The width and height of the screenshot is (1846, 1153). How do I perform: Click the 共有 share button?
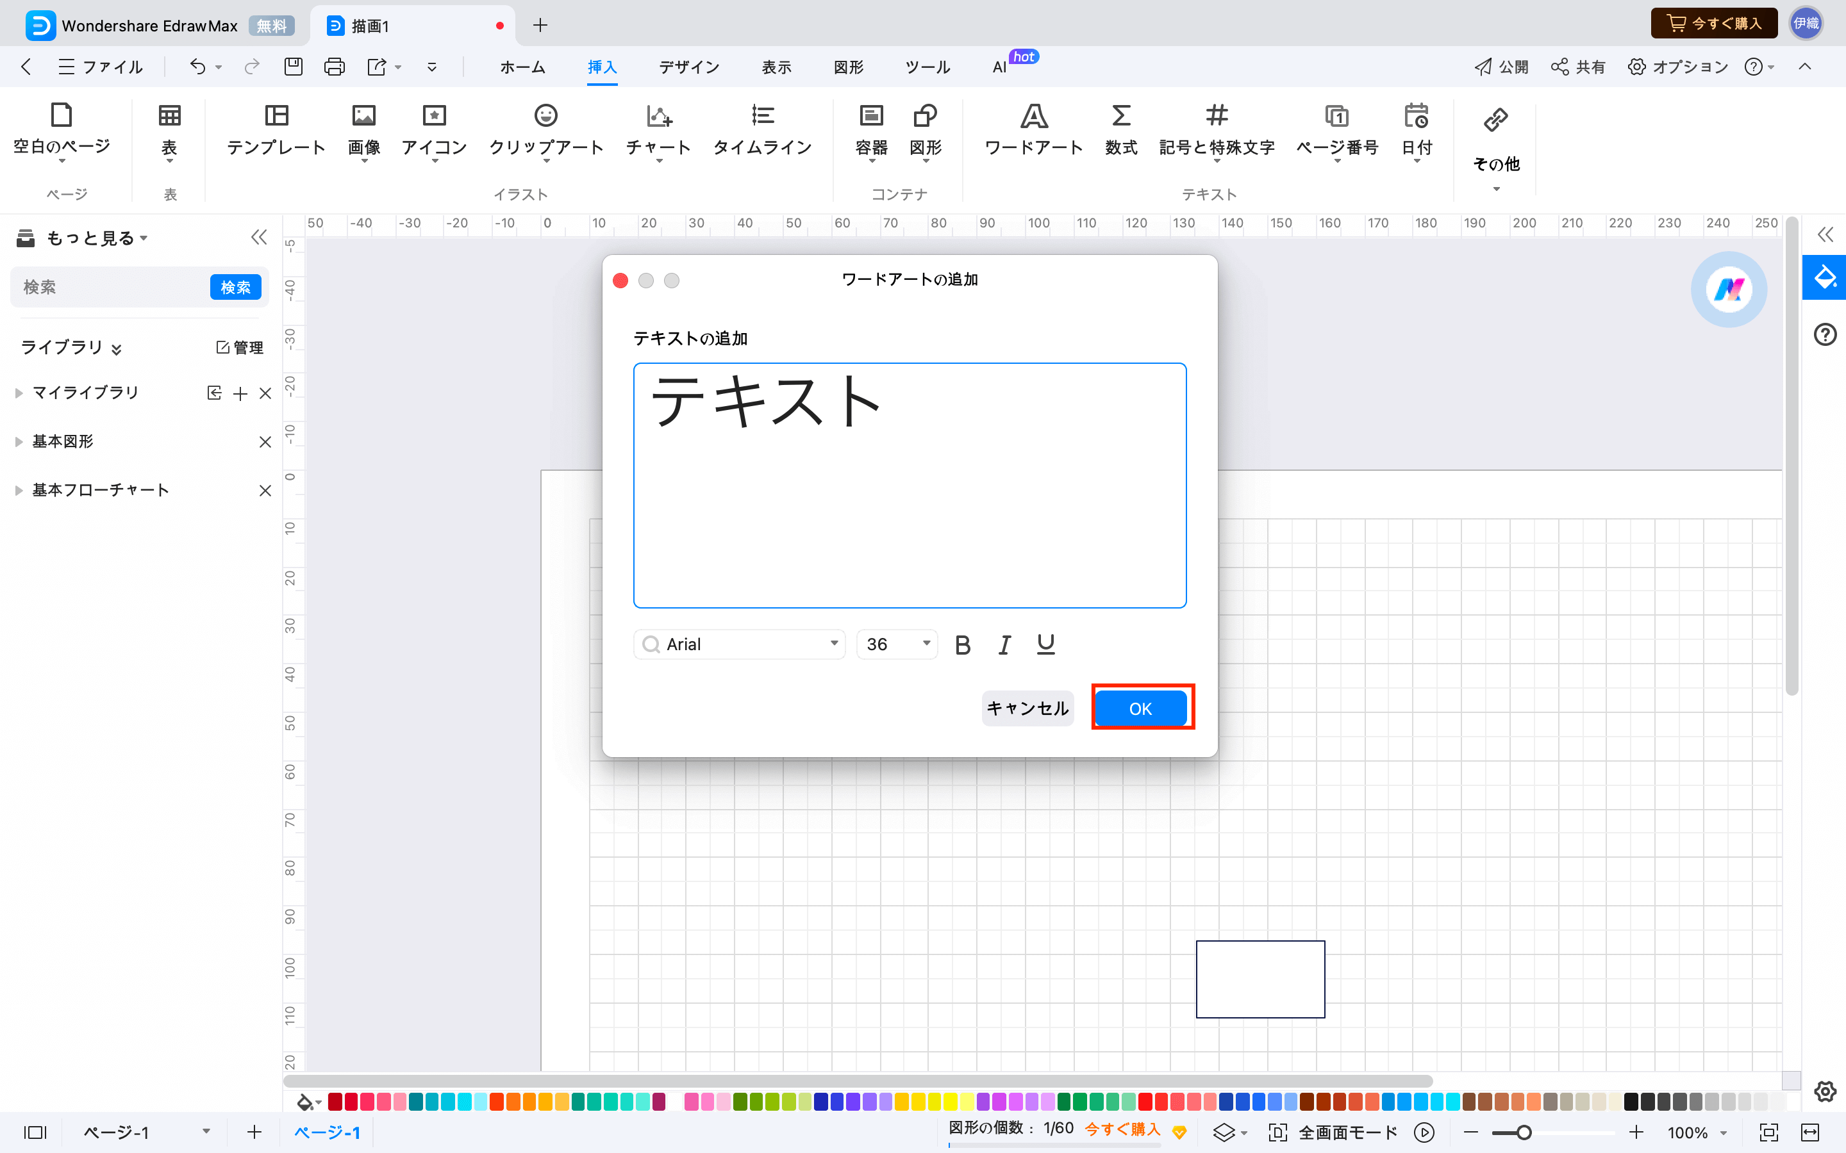click(x=1578, y=67)
